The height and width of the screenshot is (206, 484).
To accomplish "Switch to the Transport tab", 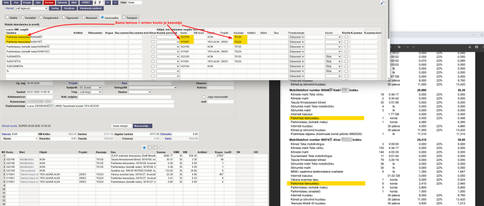I will click(x=130, y=17).
